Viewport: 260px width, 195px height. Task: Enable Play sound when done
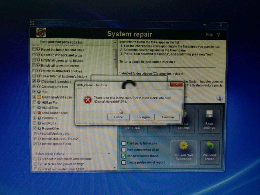point(124,150)
